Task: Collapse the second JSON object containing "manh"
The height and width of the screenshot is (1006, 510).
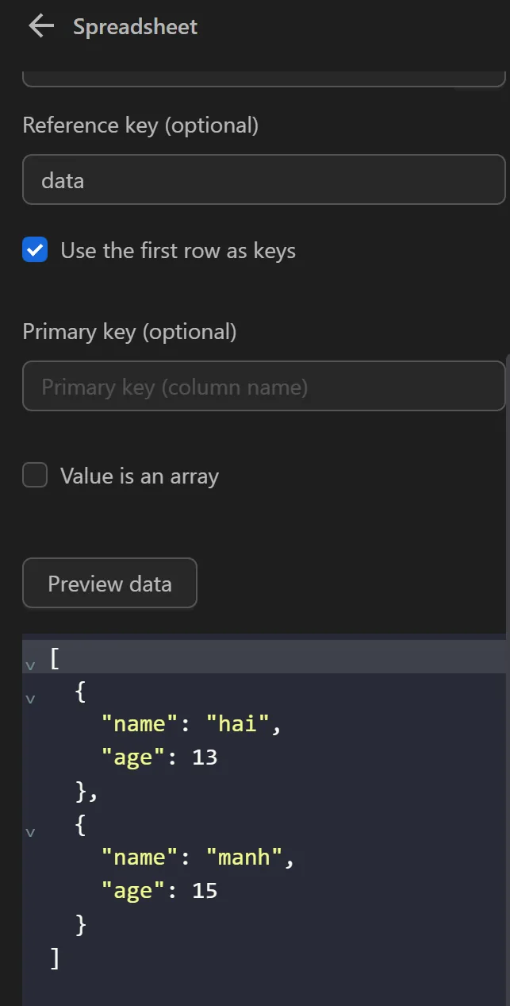Action: pyautogui.click(x=30, y=832)
